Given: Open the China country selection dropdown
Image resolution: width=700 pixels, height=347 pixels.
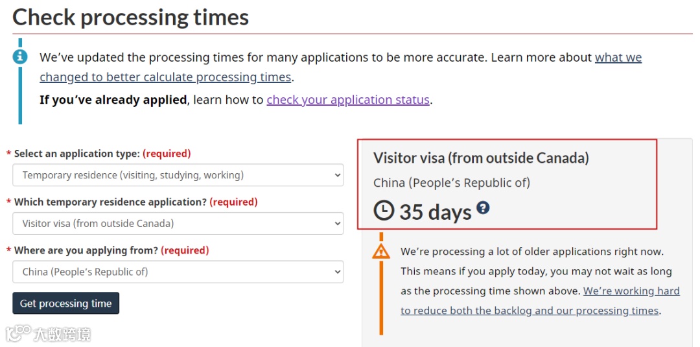Looking at the screenshot, I should [178, 272].
